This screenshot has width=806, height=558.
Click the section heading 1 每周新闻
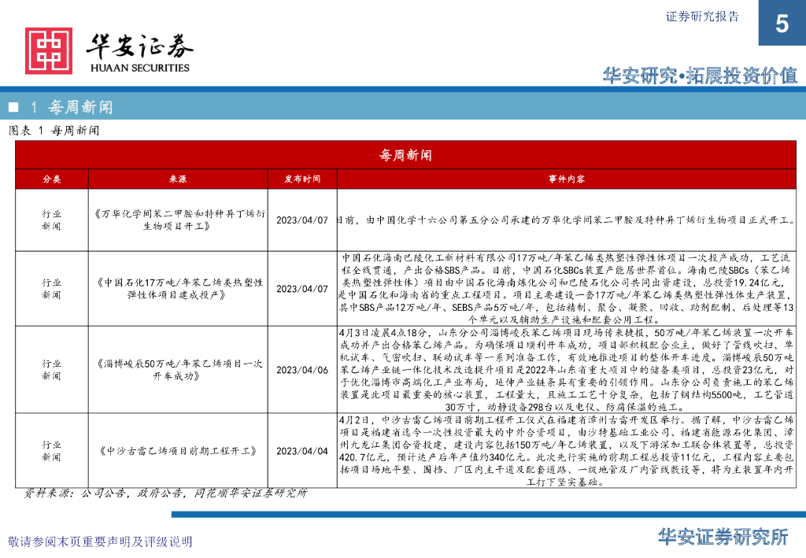(x=72, y=107)
